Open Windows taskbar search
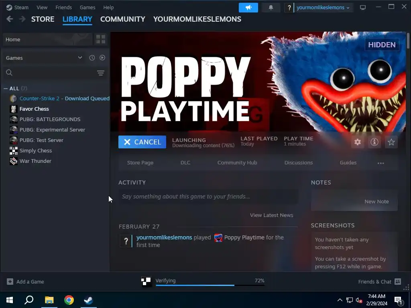This screenshot has width=411, height=308. [x=29, y=300]
